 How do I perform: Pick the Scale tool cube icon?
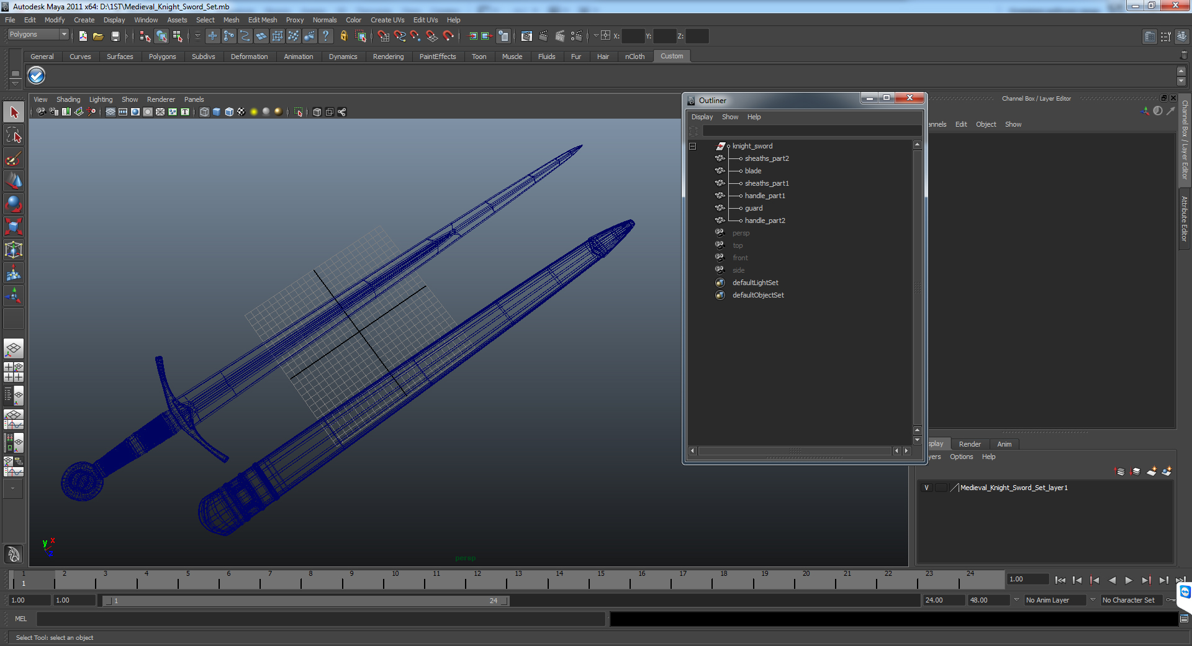[x=14, y=227]
